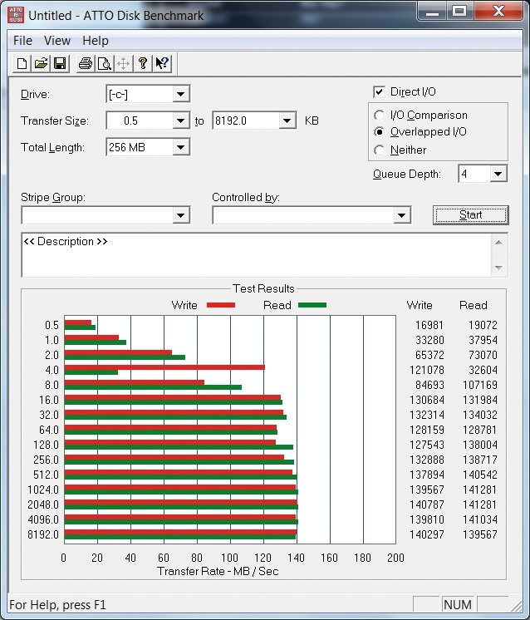Click the read value 19072
The height and width of the screenshot is (620, 530).
click(483, 325)
